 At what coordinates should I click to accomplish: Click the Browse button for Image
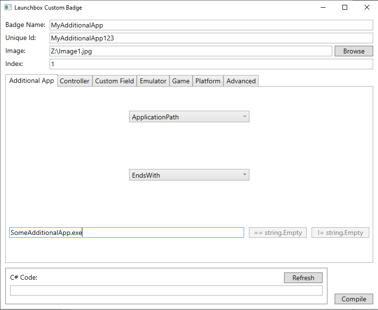[353, 51]
